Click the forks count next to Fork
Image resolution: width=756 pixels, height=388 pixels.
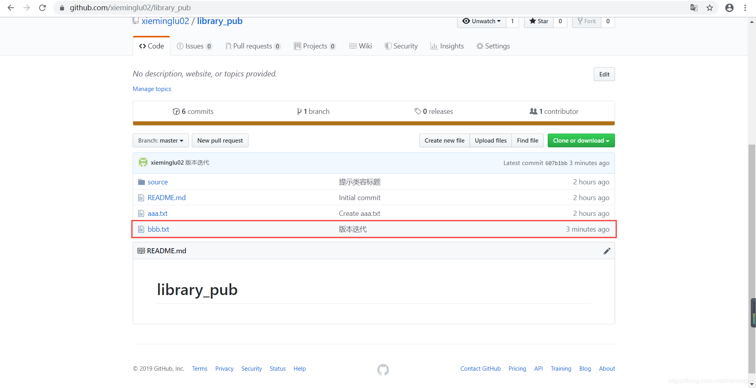pyautogui.click(x=608, y=21)
